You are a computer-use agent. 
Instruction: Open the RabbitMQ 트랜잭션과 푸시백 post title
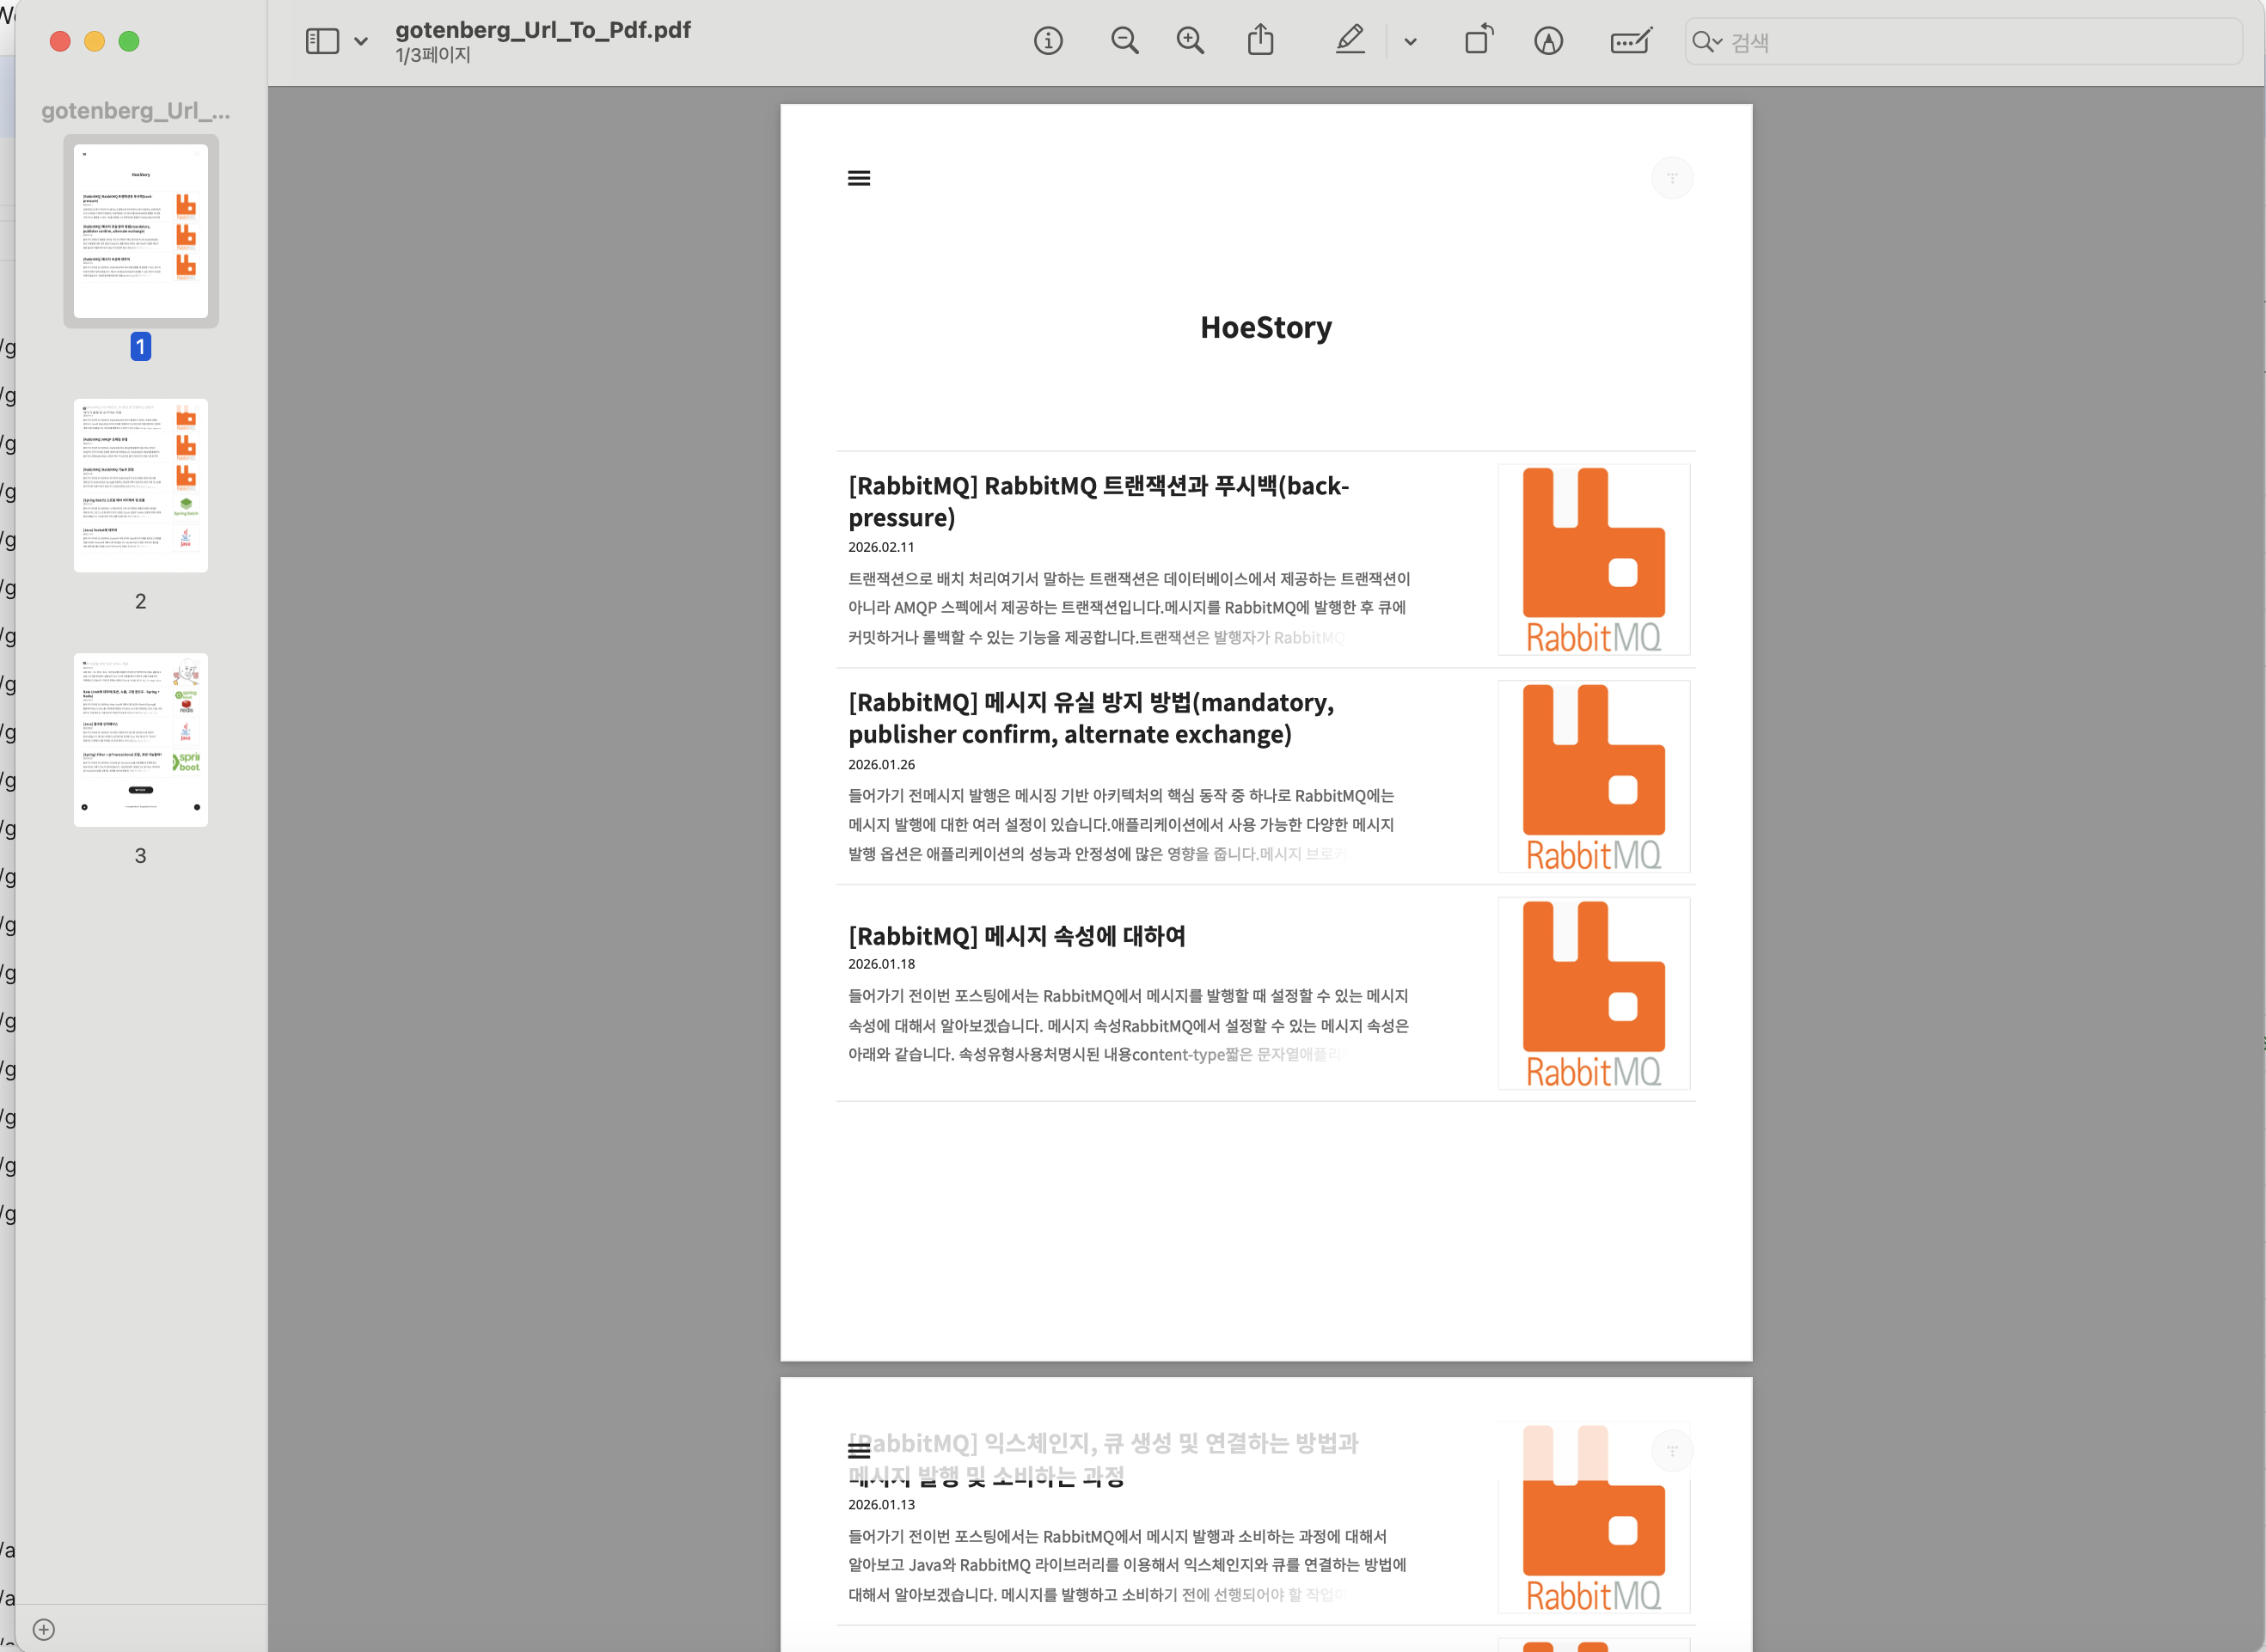pyautogui.click(x=1099, y=501)
